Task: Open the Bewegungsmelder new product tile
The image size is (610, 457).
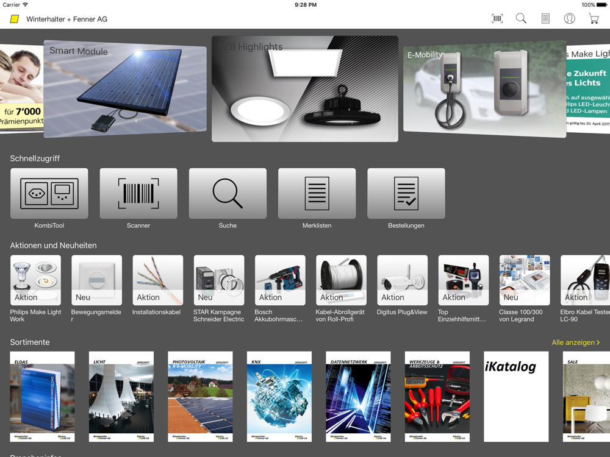Action: 97,280
